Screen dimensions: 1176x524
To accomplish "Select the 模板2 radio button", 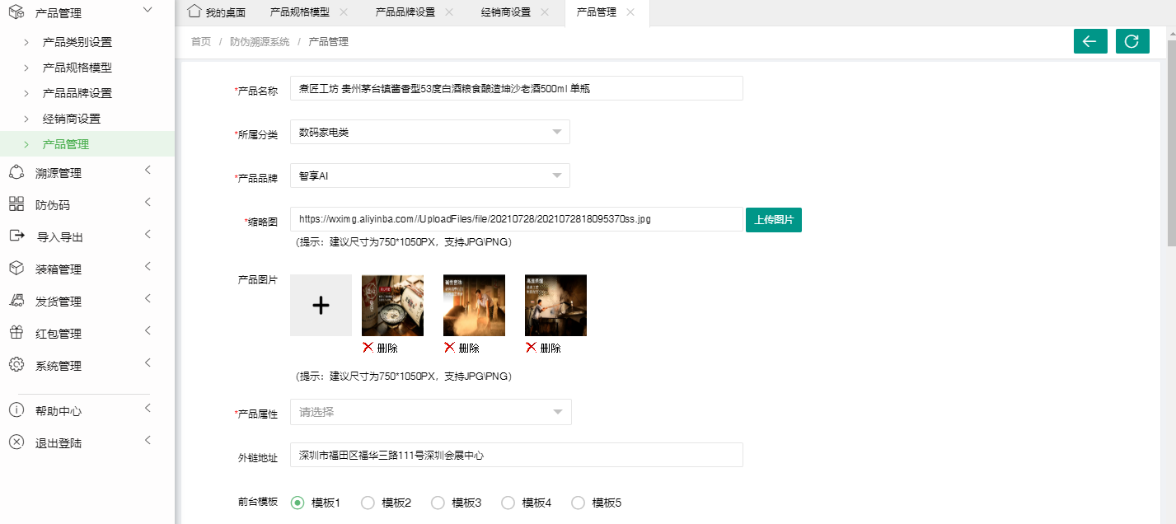I will [368, 503].
